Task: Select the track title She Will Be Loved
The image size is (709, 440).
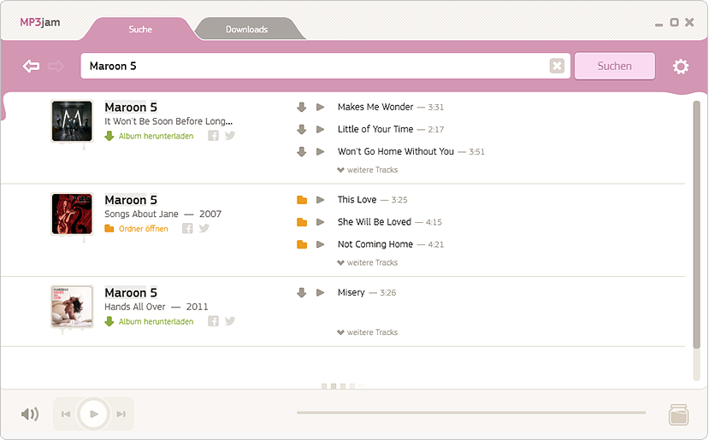Action: coord(375,222)
